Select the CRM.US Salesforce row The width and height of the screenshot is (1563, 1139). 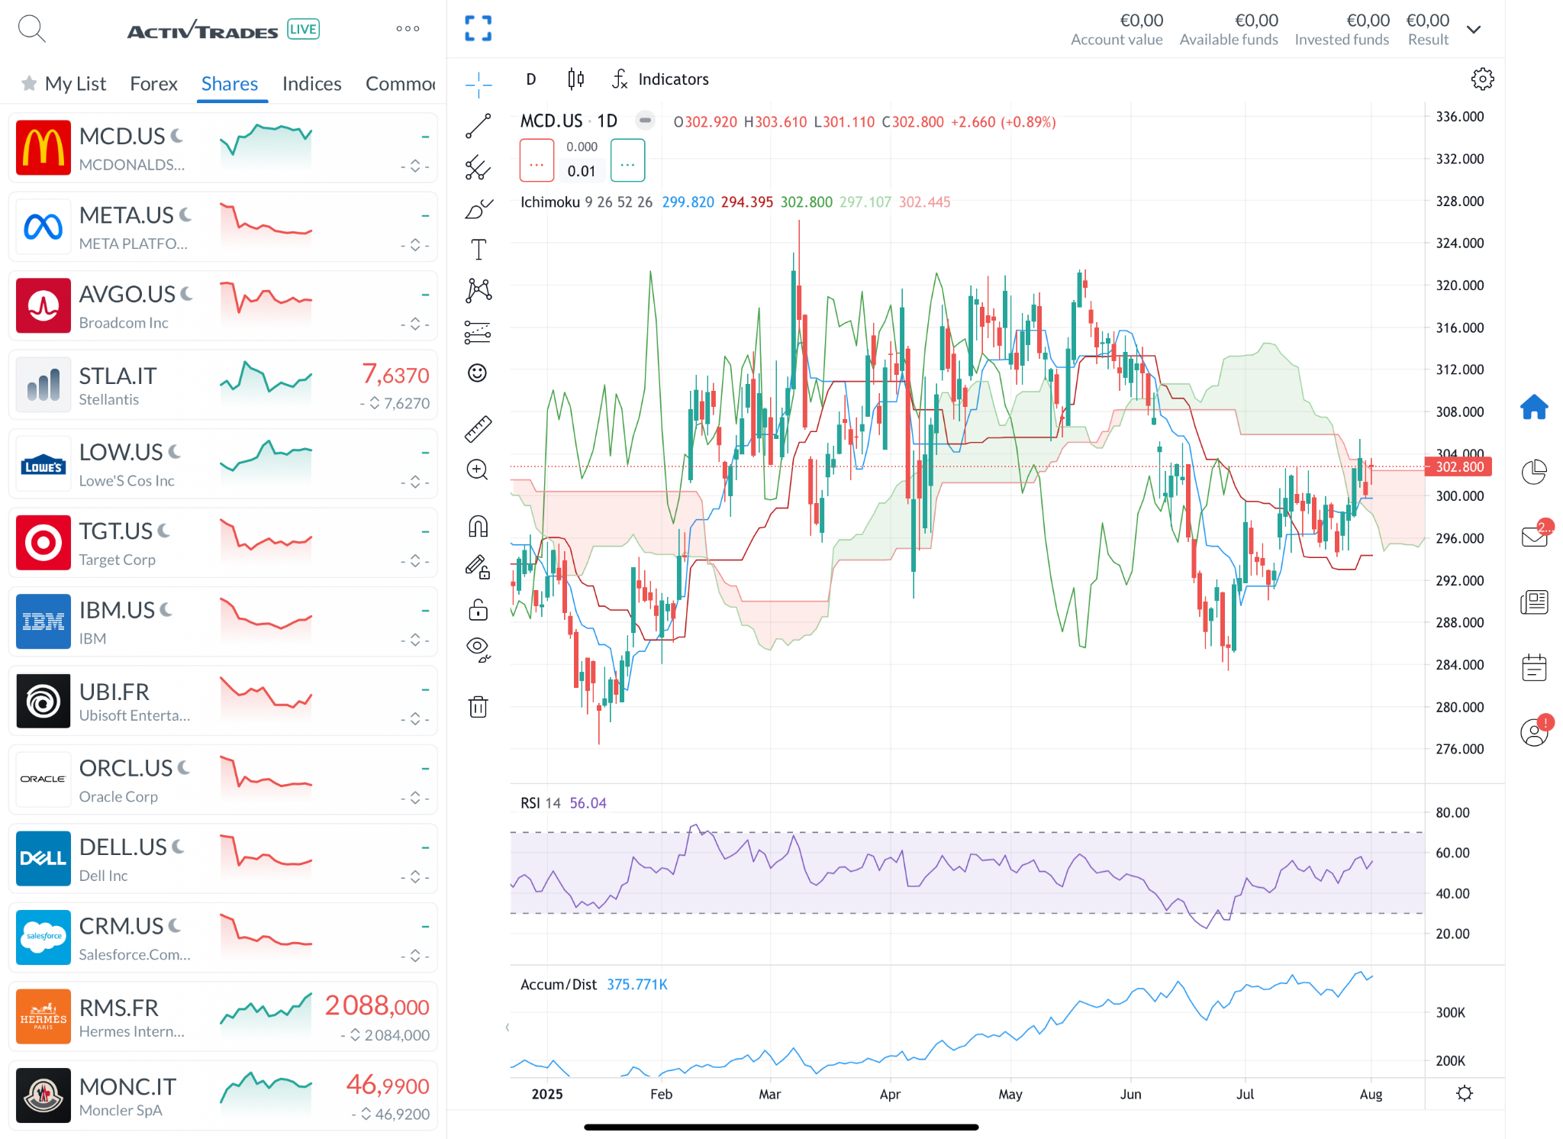point(223,938)
